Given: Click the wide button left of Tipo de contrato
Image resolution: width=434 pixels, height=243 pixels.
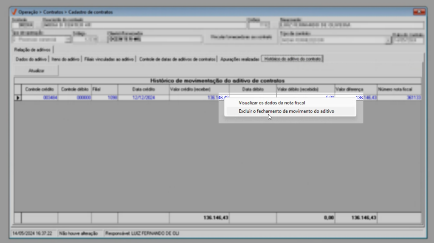Looking at the screenshot, I should [241, 37].
